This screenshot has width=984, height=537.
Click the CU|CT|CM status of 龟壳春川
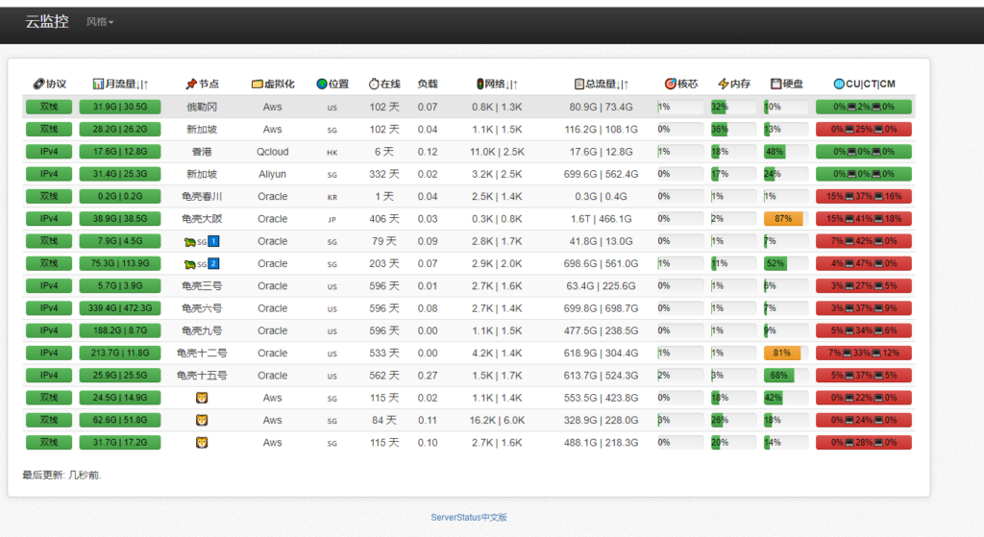click(863, 196)
